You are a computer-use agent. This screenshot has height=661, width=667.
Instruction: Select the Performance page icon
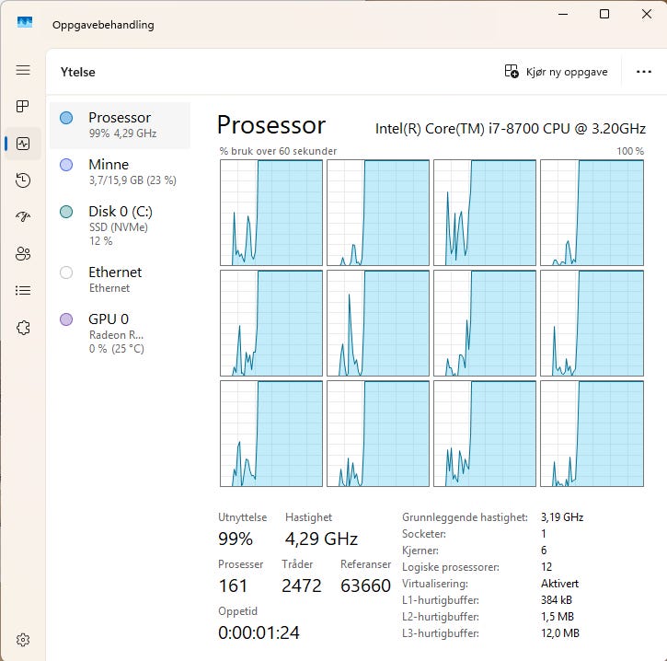pyautogui.click(x=23, y=144)
